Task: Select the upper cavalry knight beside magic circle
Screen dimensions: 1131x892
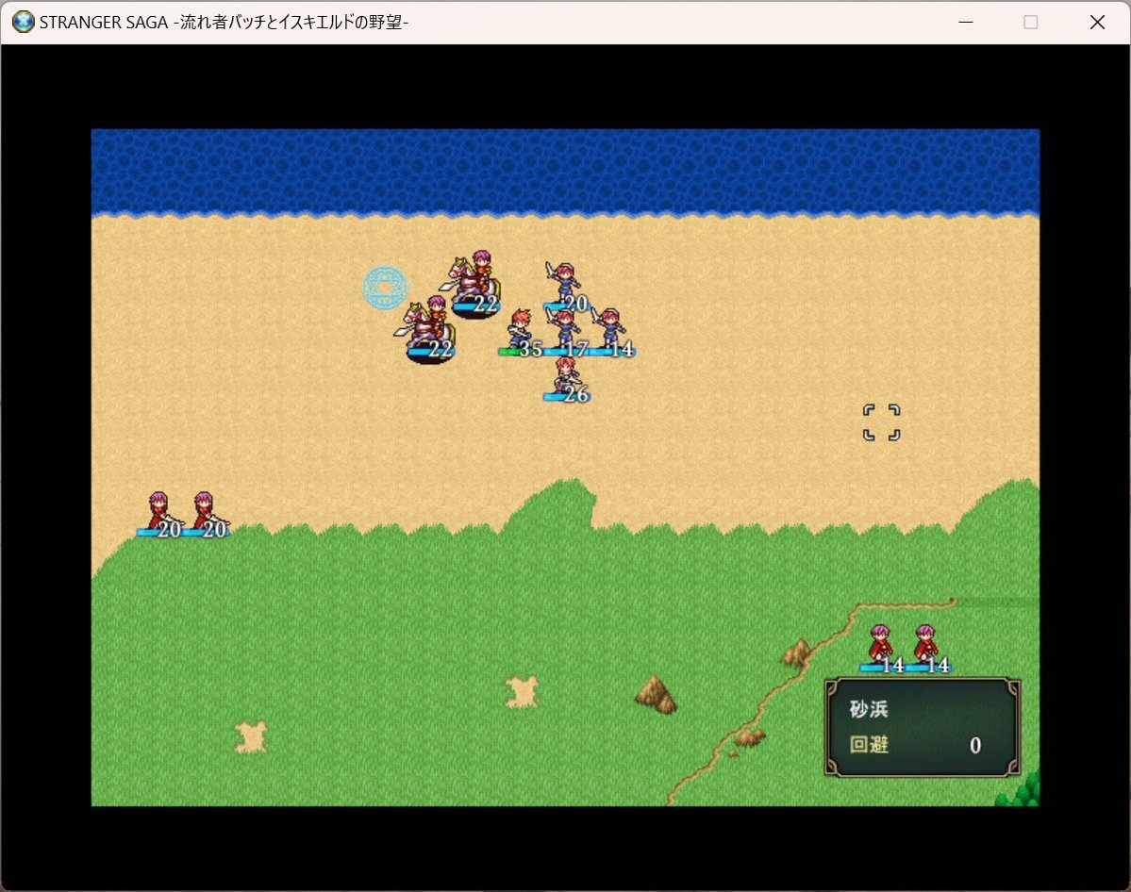Action: 474,284
